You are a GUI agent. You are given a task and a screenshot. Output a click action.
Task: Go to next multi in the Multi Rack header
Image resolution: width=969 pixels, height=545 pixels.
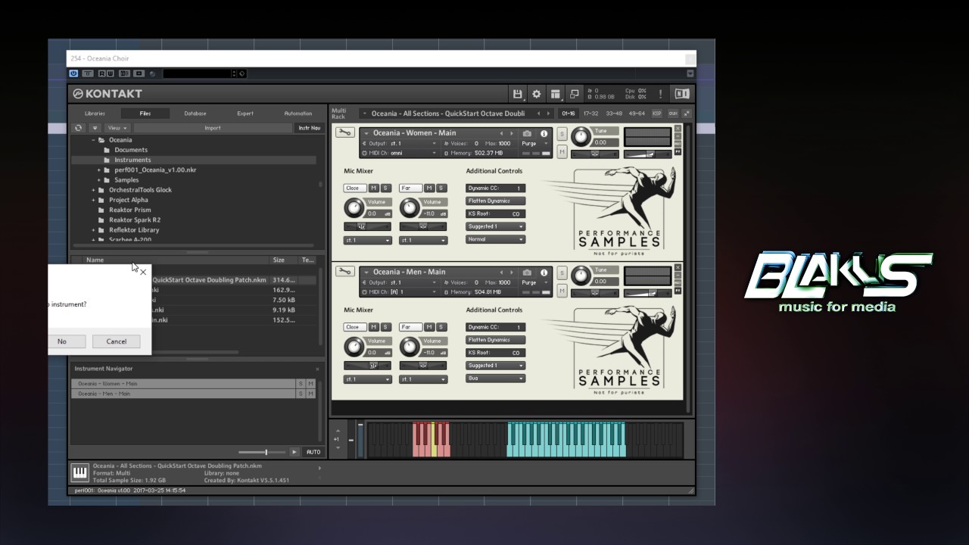click(x=550, y=114)
